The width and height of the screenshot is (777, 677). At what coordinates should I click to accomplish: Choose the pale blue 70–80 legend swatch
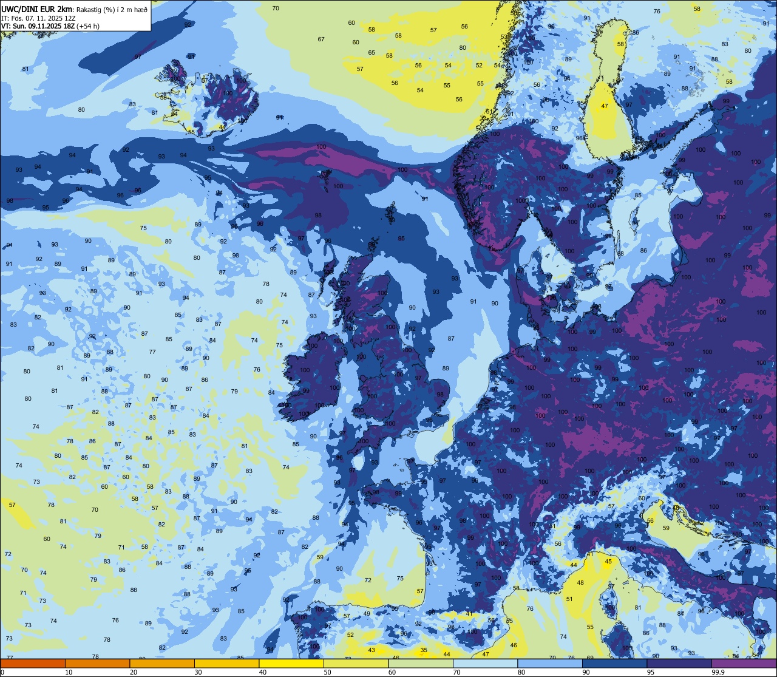coord(485,663)
